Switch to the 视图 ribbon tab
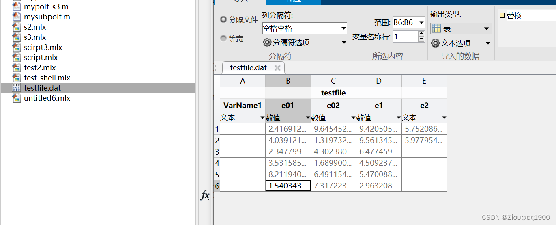 point(294,1)
